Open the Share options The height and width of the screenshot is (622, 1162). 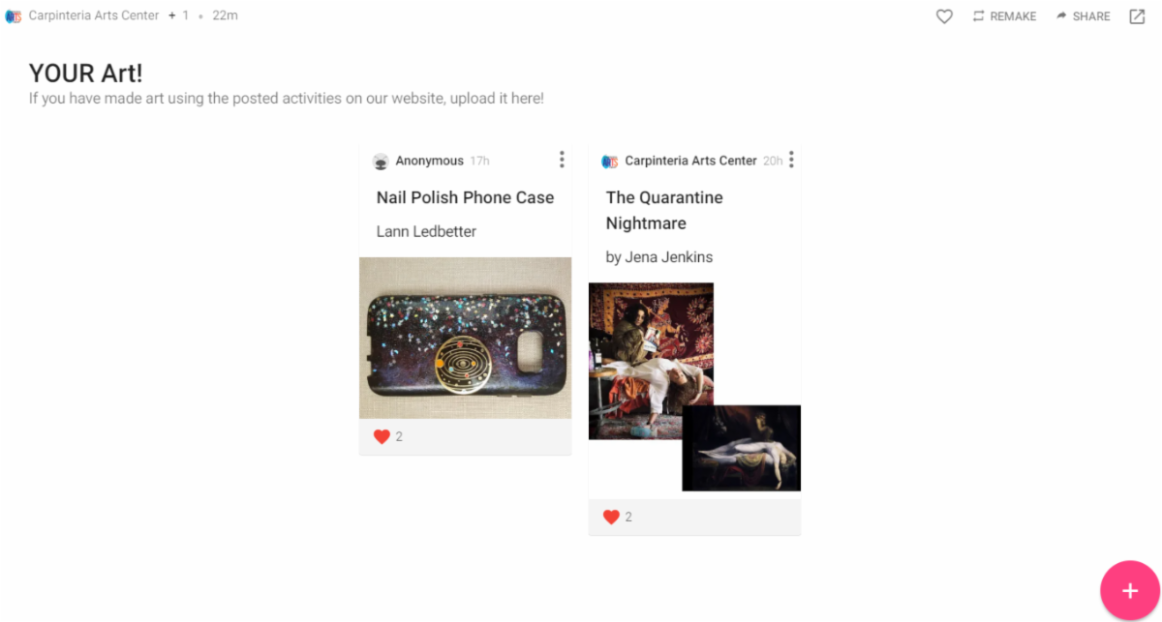[1083, 16]
